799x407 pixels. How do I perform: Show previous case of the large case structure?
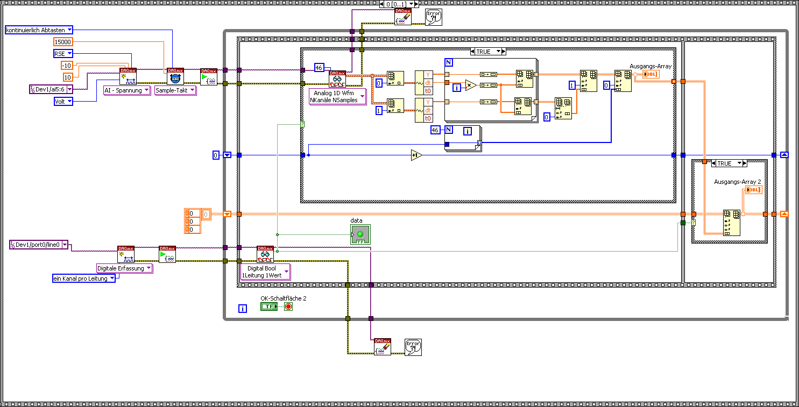tap(471, 51)
